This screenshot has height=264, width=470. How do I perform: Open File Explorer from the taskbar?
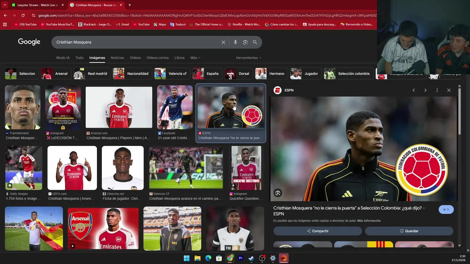click(x=197, y=258)
